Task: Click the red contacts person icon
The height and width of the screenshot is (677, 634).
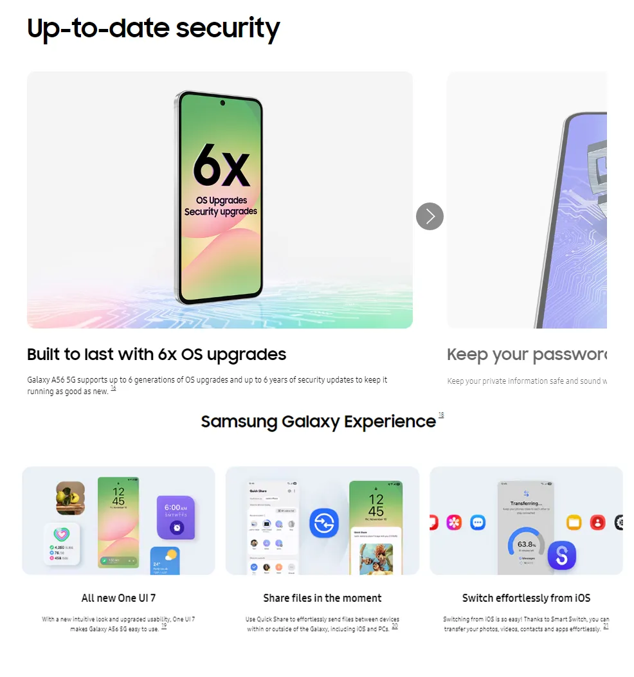Action: click(x=598, y=523)
